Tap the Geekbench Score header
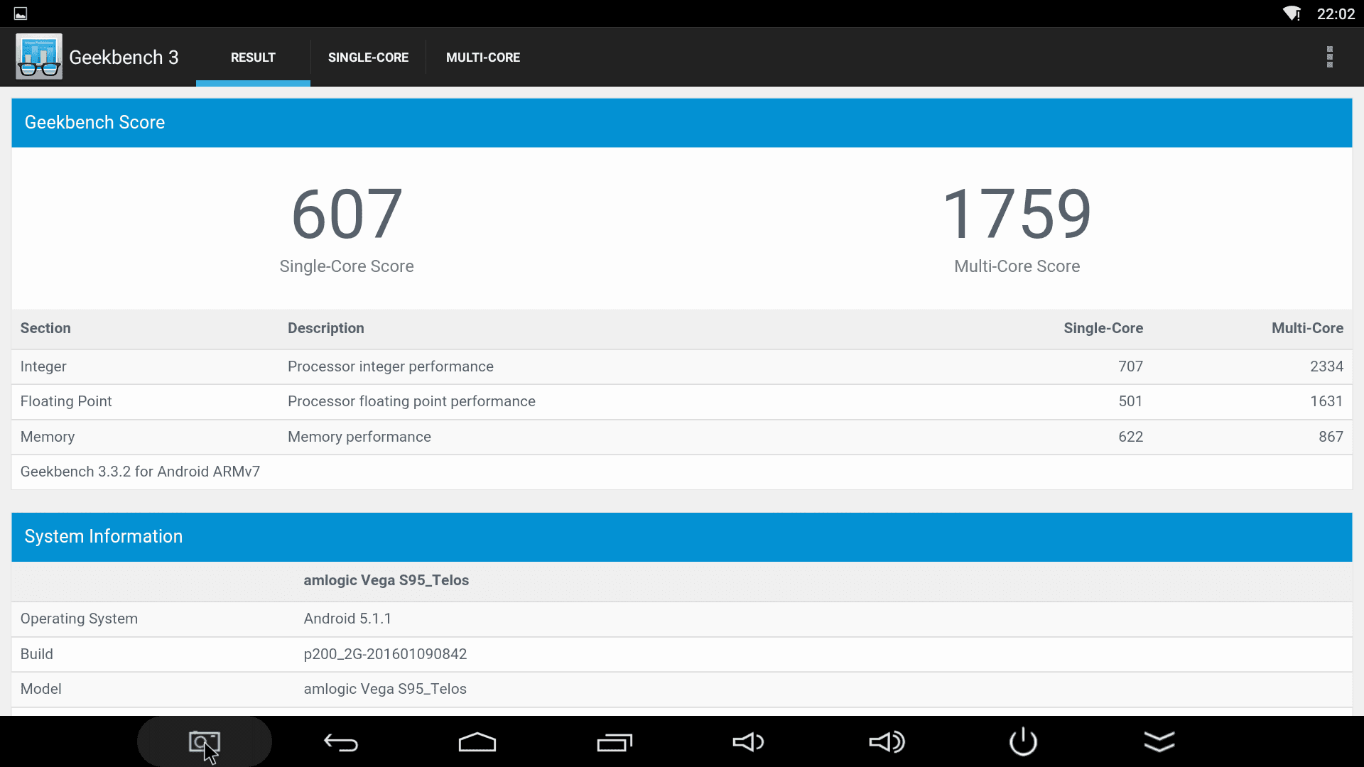1364x767 pixels. (682, 123)
